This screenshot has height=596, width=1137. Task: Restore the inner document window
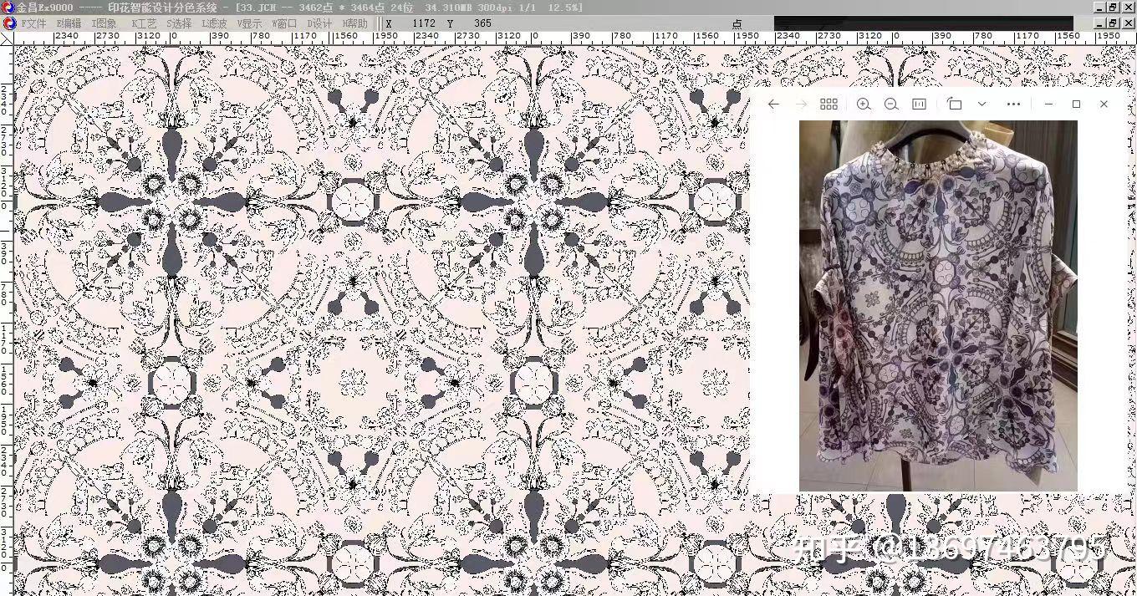pos(1113,23)
